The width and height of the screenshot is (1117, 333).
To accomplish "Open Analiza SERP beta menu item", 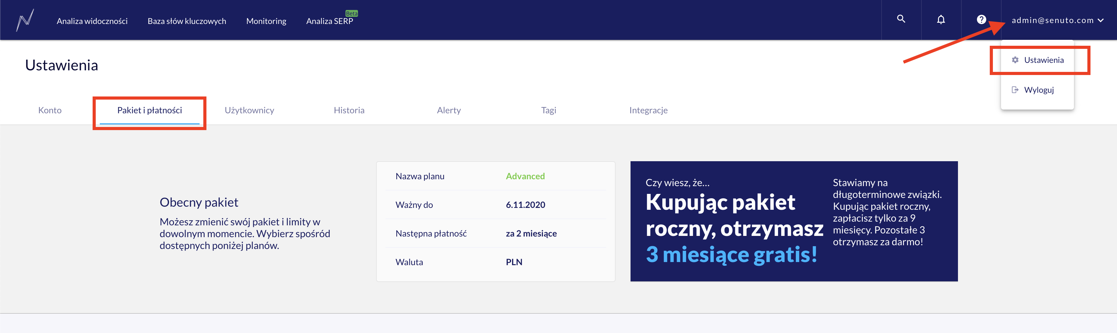I will pyautogui.click(x=330, y=21).
